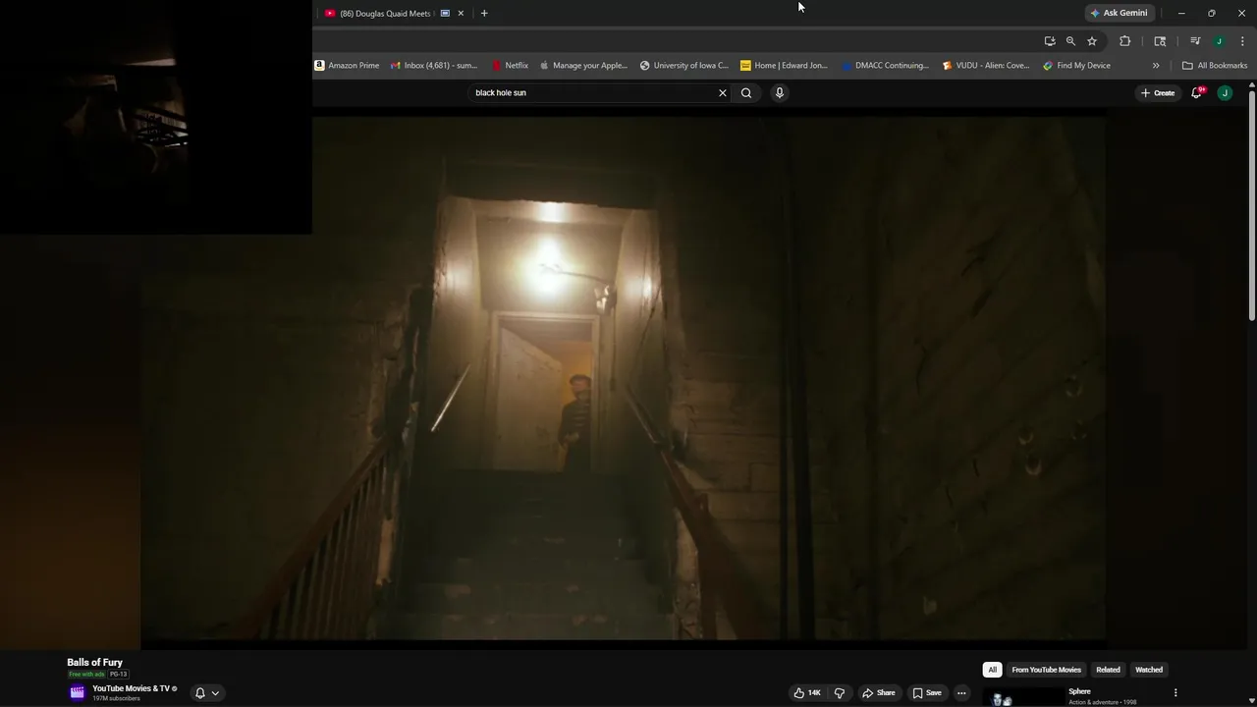Open a new browser tab

[x=483, y=13]
